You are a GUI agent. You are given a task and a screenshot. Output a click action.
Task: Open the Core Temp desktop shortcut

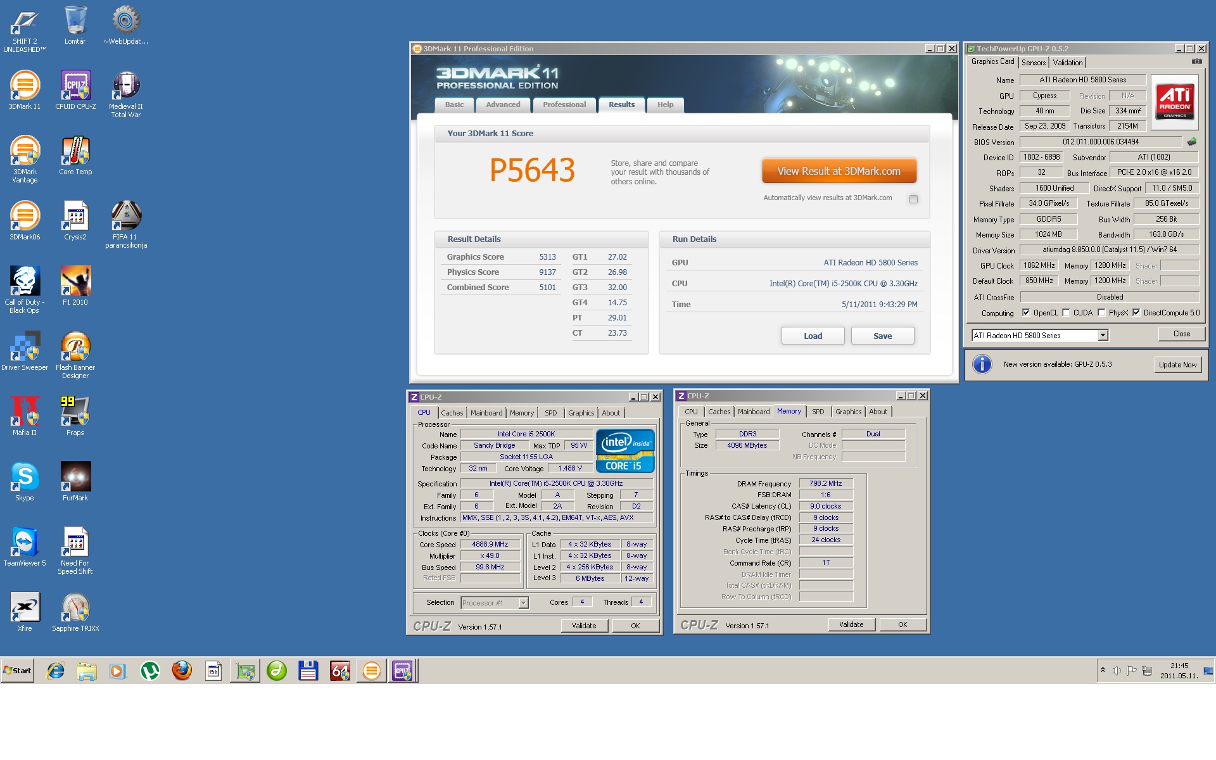[75, 156]
